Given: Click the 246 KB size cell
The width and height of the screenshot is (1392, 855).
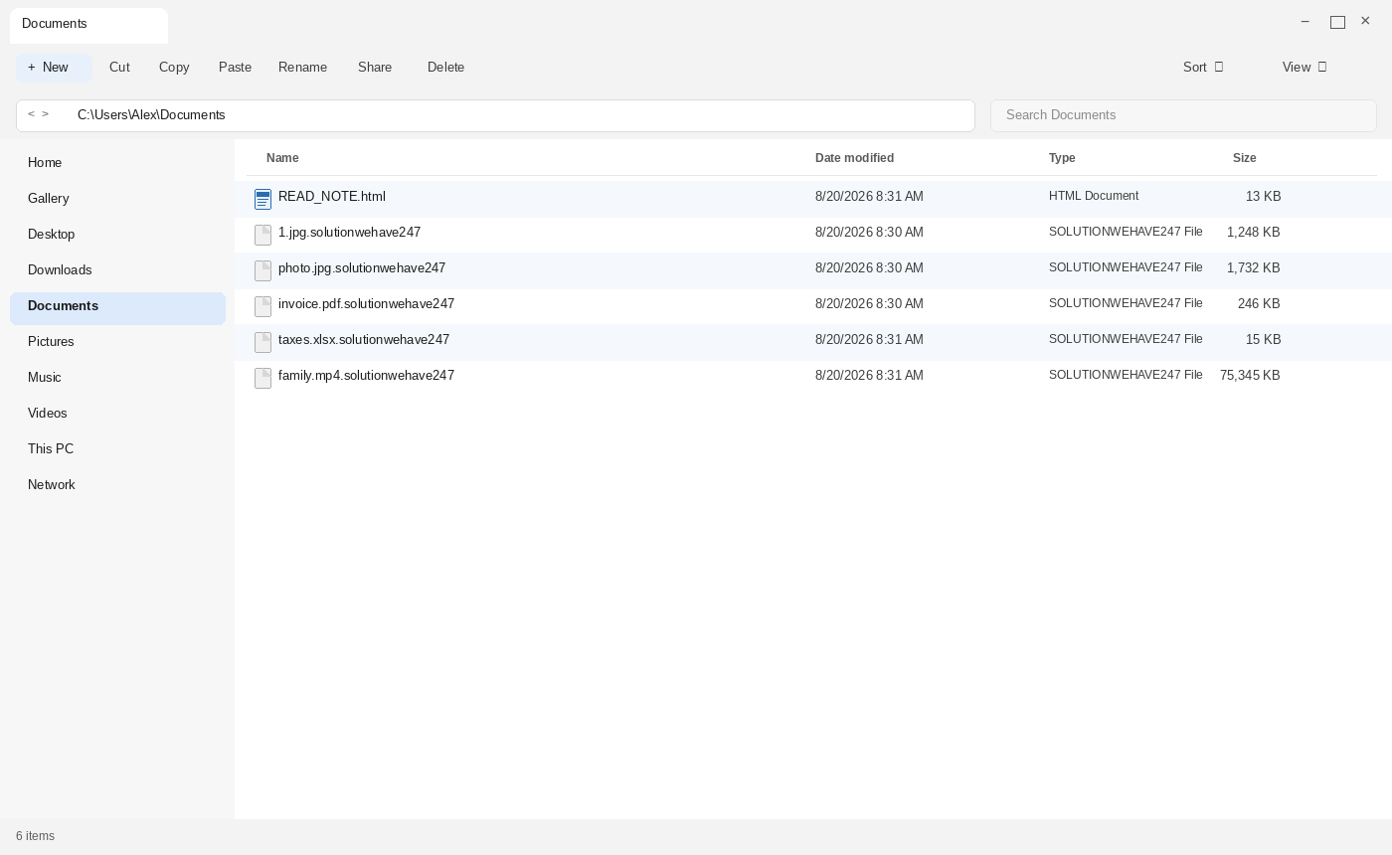Looking at the screenshot, I should coord(1259,304).
